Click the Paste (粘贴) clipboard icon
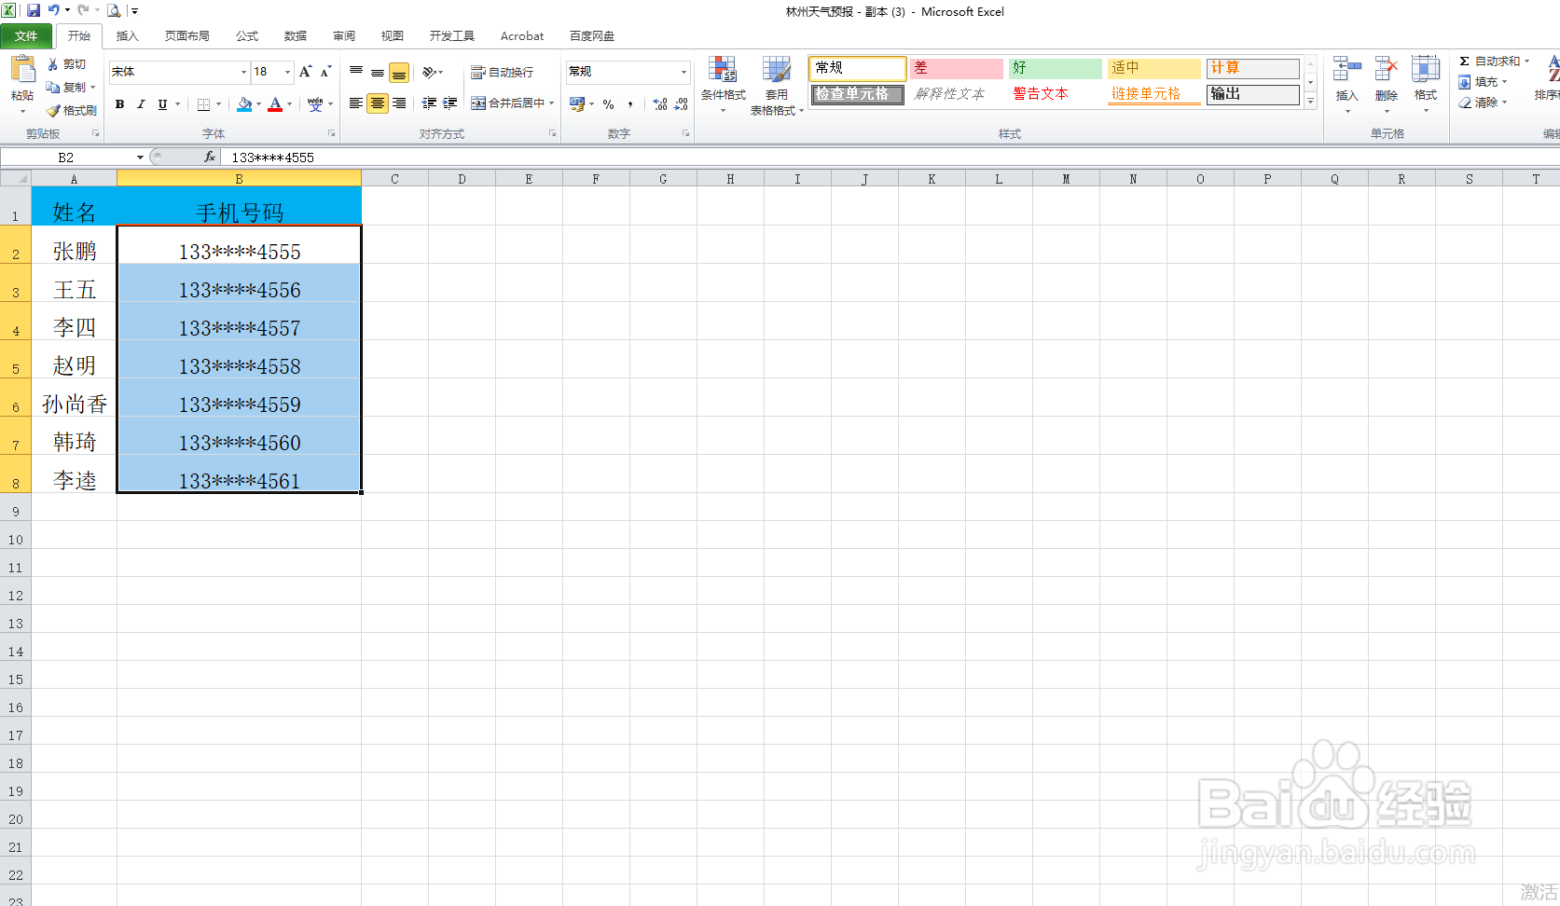 (22, 71)
